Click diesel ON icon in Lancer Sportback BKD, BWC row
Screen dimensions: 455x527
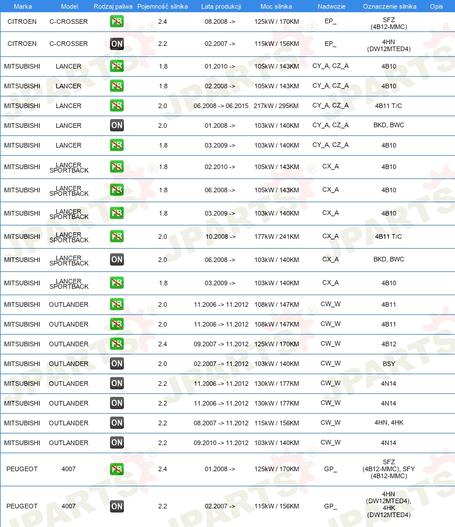tap(117, 260)
